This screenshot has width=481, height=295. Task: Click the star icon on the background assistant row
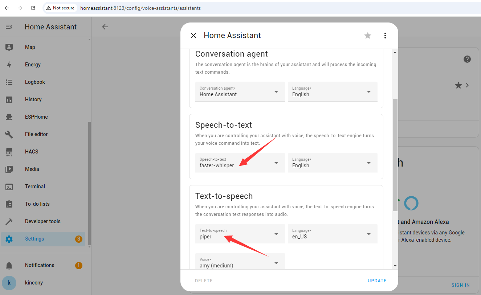[x=458, y=85]
